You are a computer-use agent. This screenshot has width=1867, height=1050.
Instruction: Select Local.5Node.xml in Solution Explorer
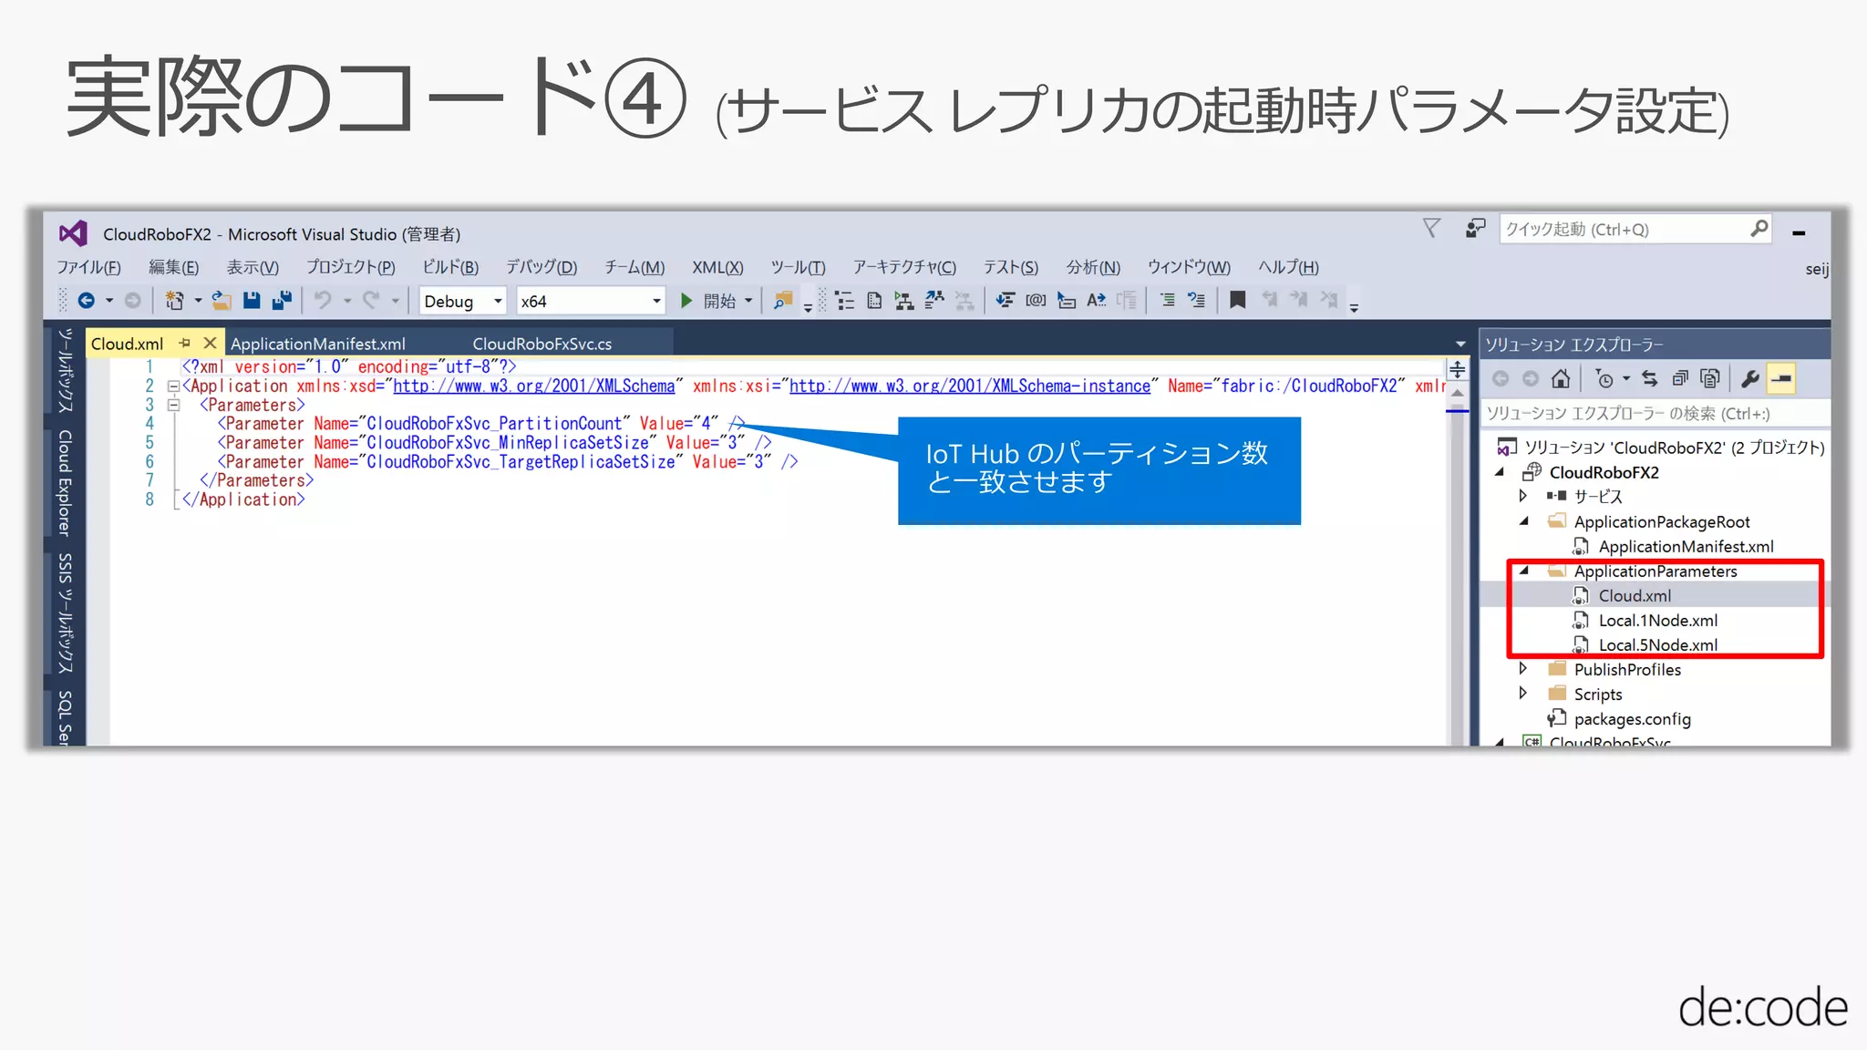click(1657, 644)
